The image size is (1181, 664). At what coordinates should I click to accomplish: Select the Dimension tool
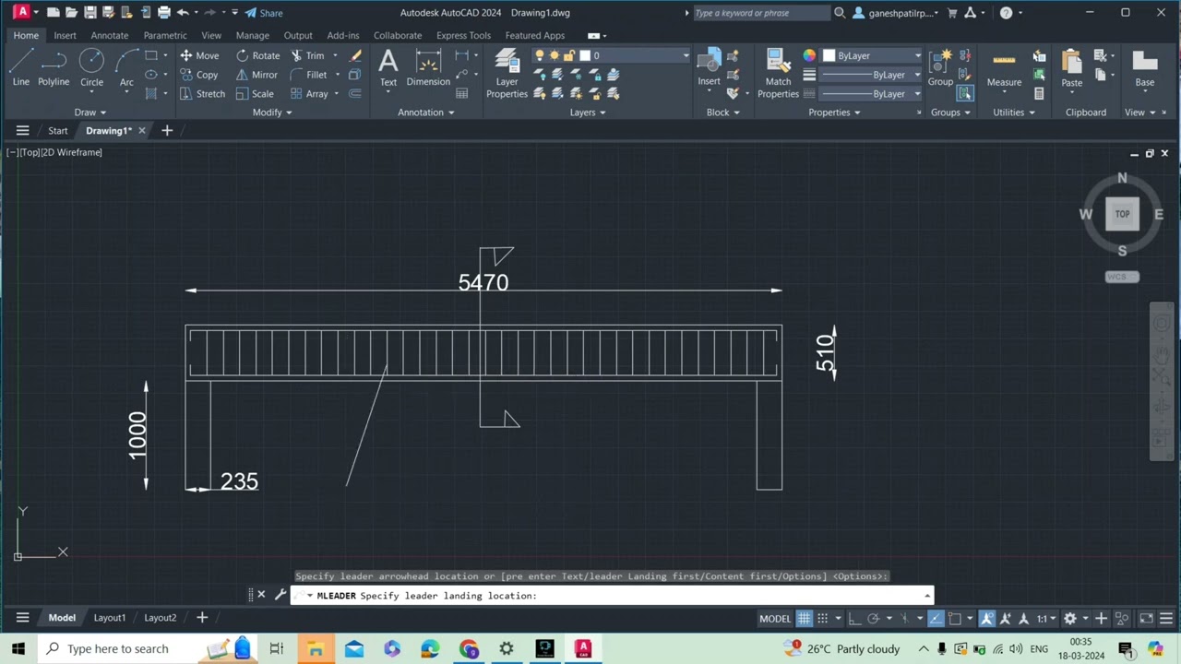pos(428,67)
